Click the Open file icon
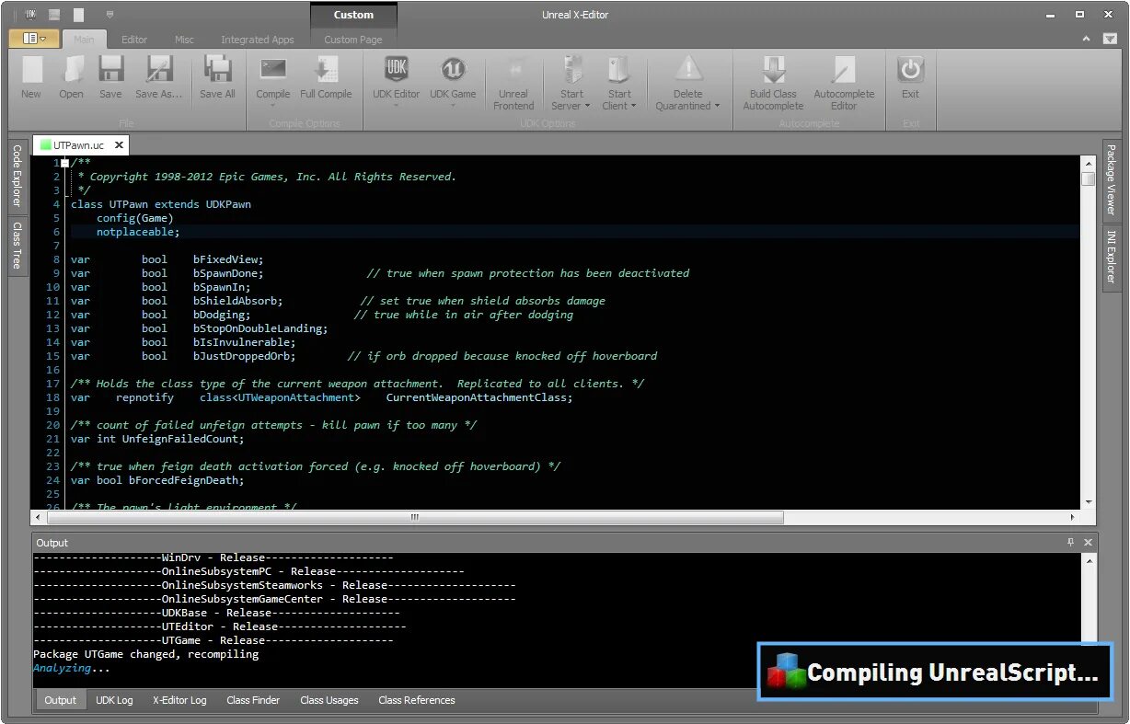 tap(72, 71)
